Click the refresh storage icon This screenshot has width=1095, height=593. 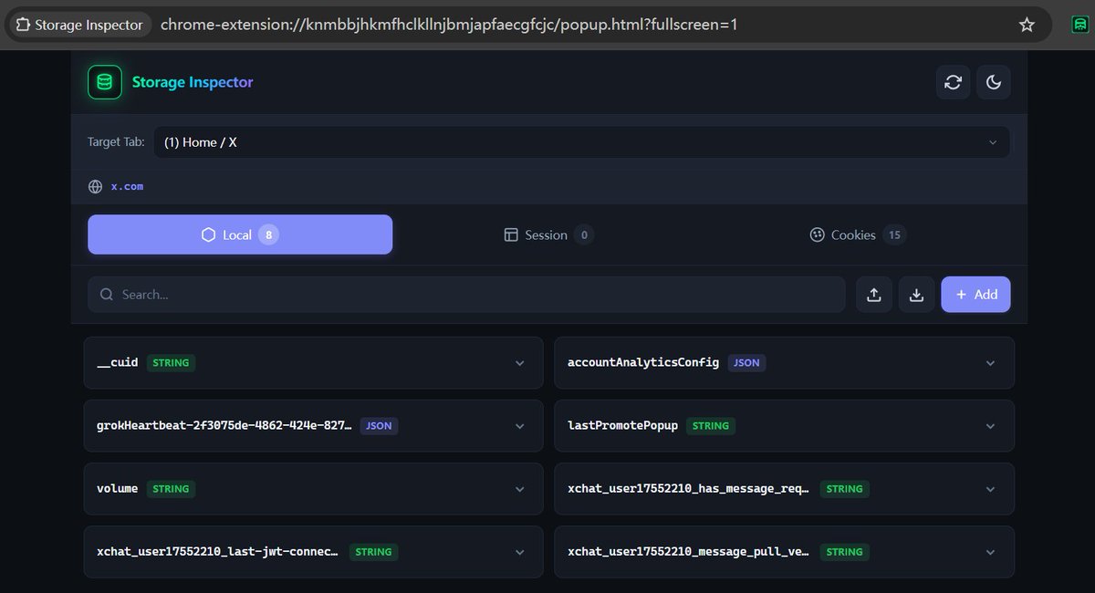(x=953, y=82)
